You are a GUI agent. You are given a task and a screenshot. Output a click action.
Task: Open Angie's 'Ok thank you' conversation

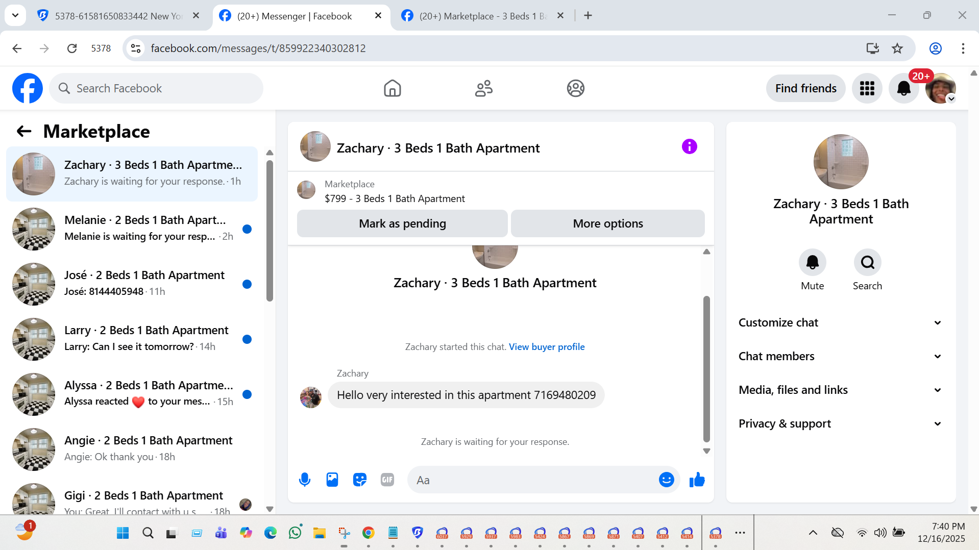click(x=132, y=449)
